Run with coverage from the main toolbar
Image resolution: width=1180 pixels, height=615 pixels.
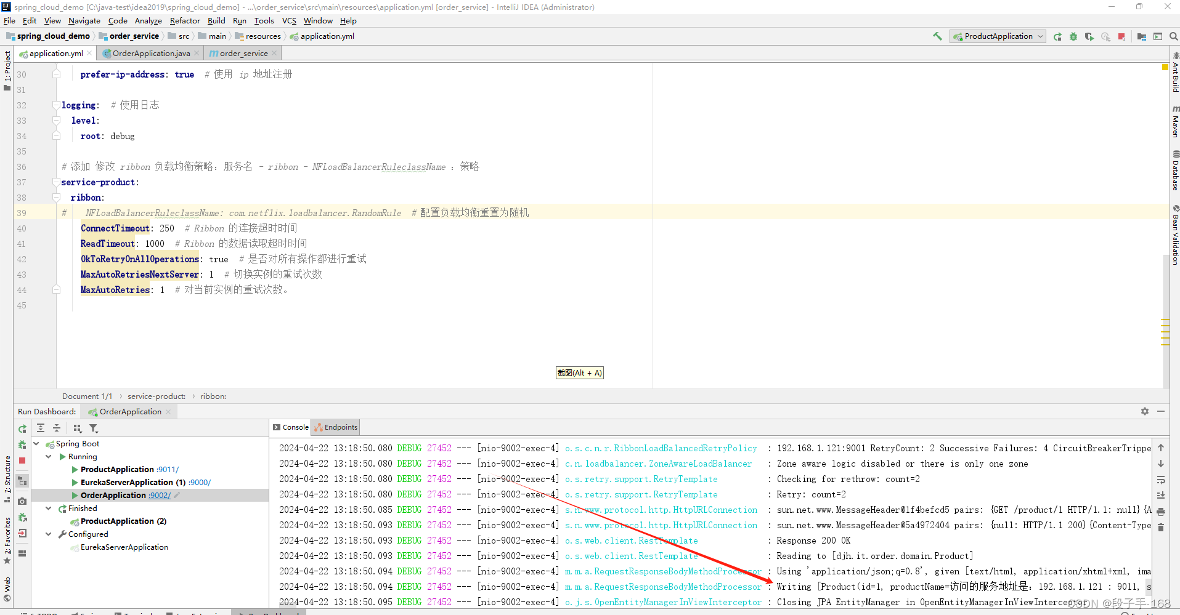coord(1089,36)
